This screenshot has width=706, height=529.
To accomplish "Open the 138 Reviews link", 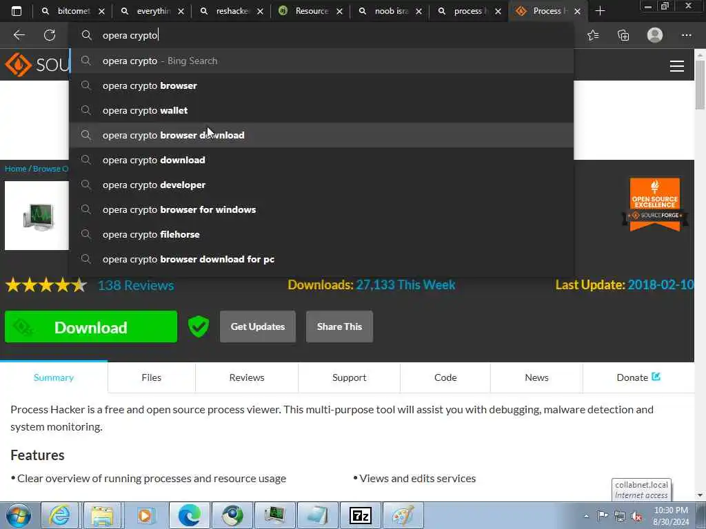I will pos(136,285).
